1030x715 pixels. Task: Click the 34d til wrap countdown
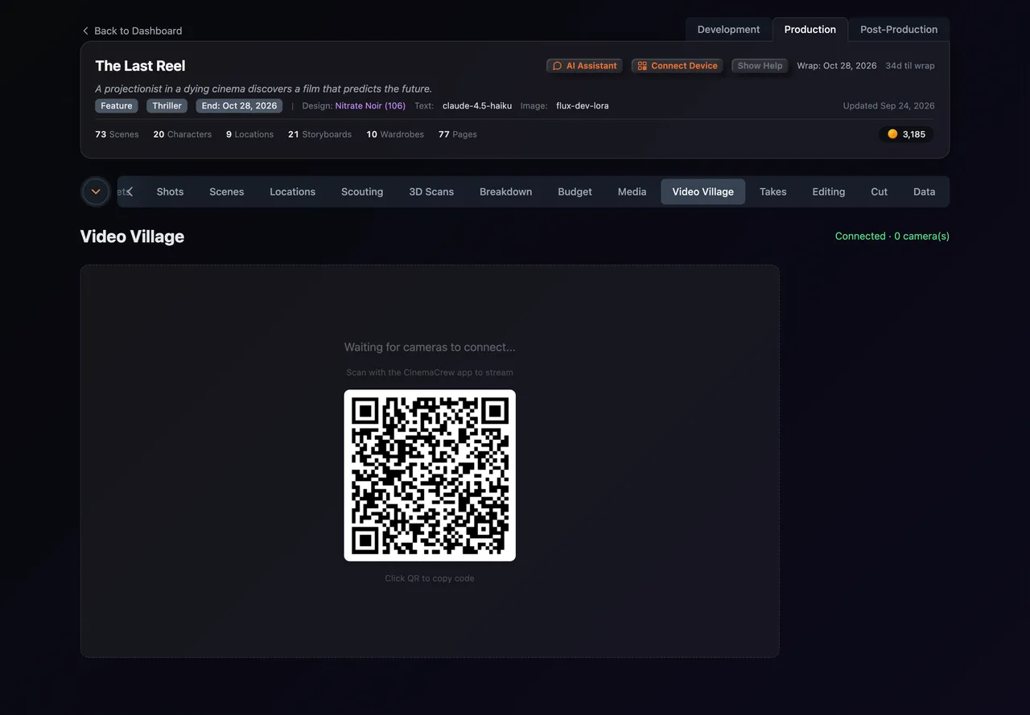pos(910,66)
